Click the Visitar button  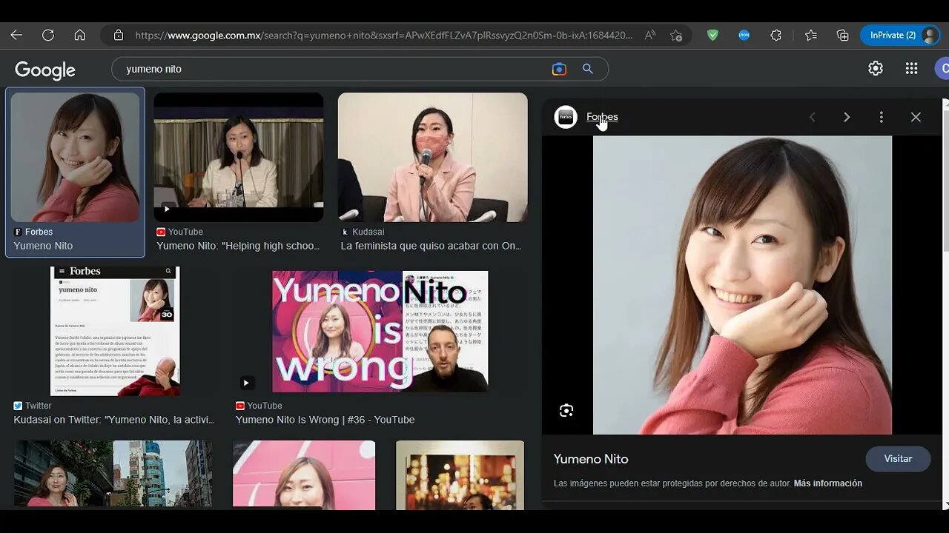point(898,459)
